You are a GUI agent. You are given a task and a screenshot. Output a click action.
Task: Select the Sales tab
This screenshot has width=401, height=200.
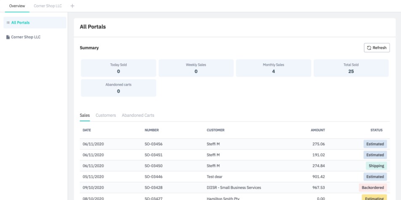[x=85, y=115]
